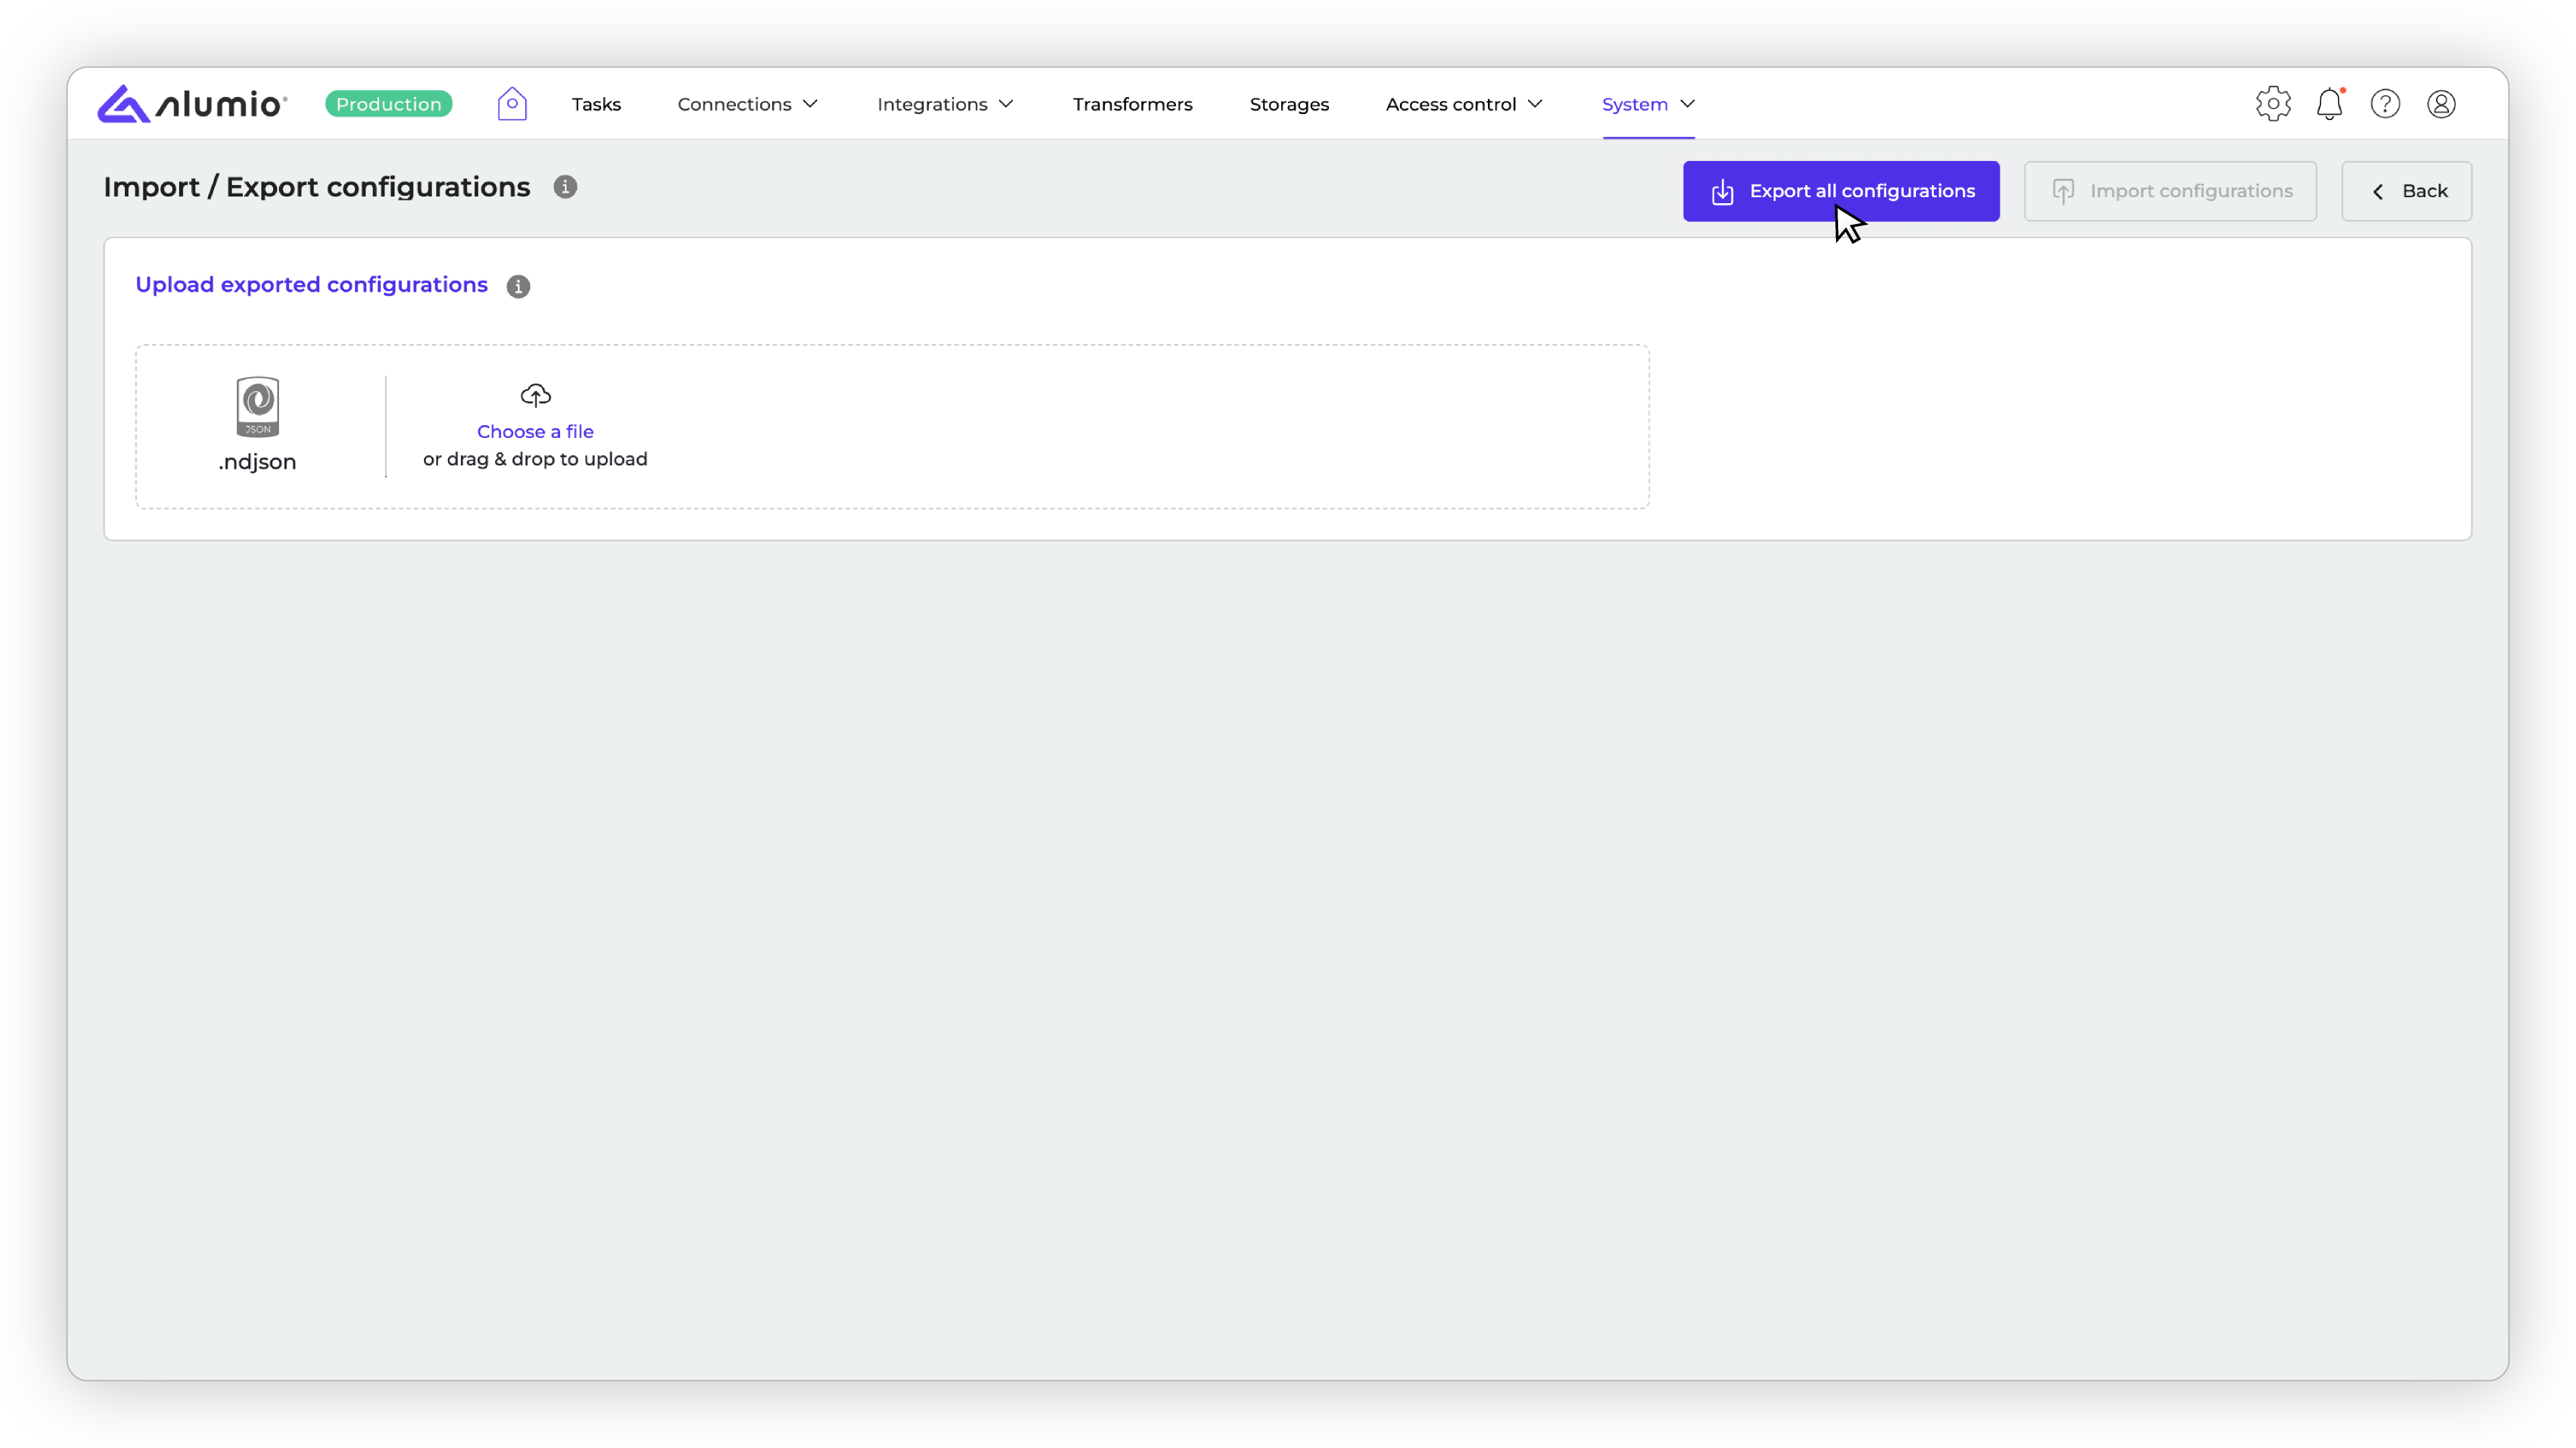Image resolution: width=2576 pixels, height=1448 pixels.
Task: Click the cloud upload icon
Action: (x=535, y=396)
